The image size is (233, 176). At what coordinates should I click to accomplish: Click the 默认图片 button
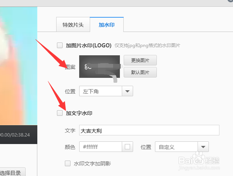pos(140,72)
